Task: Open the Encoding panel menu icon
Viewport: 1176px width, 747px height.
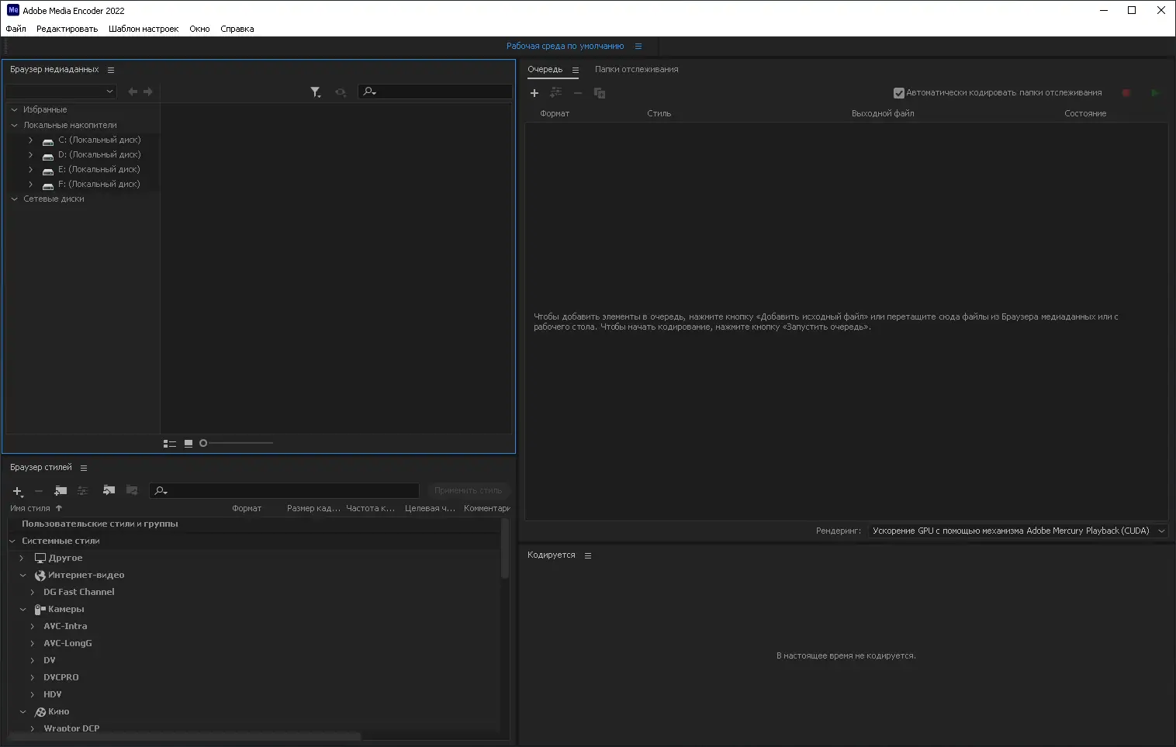Action: [588, 556]
